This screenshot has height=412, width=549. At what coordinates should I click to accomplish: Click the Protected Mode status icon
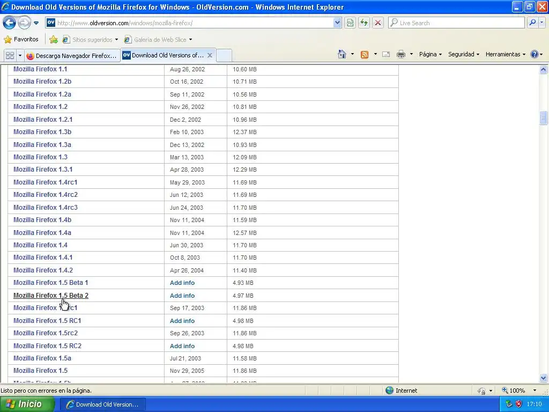pos(482,391)
